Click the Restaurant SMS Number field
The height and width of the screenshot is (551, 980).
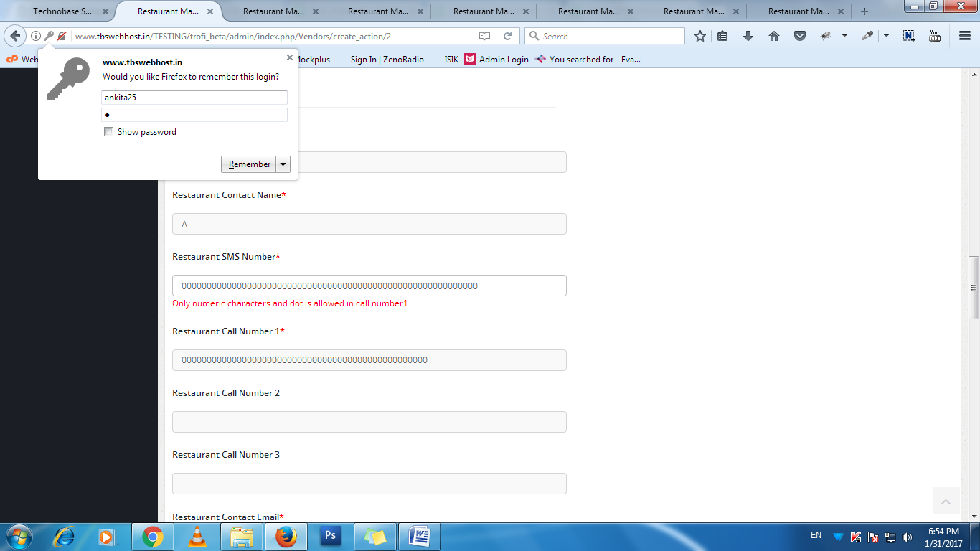pyautogui.click(x=369, y=286)
